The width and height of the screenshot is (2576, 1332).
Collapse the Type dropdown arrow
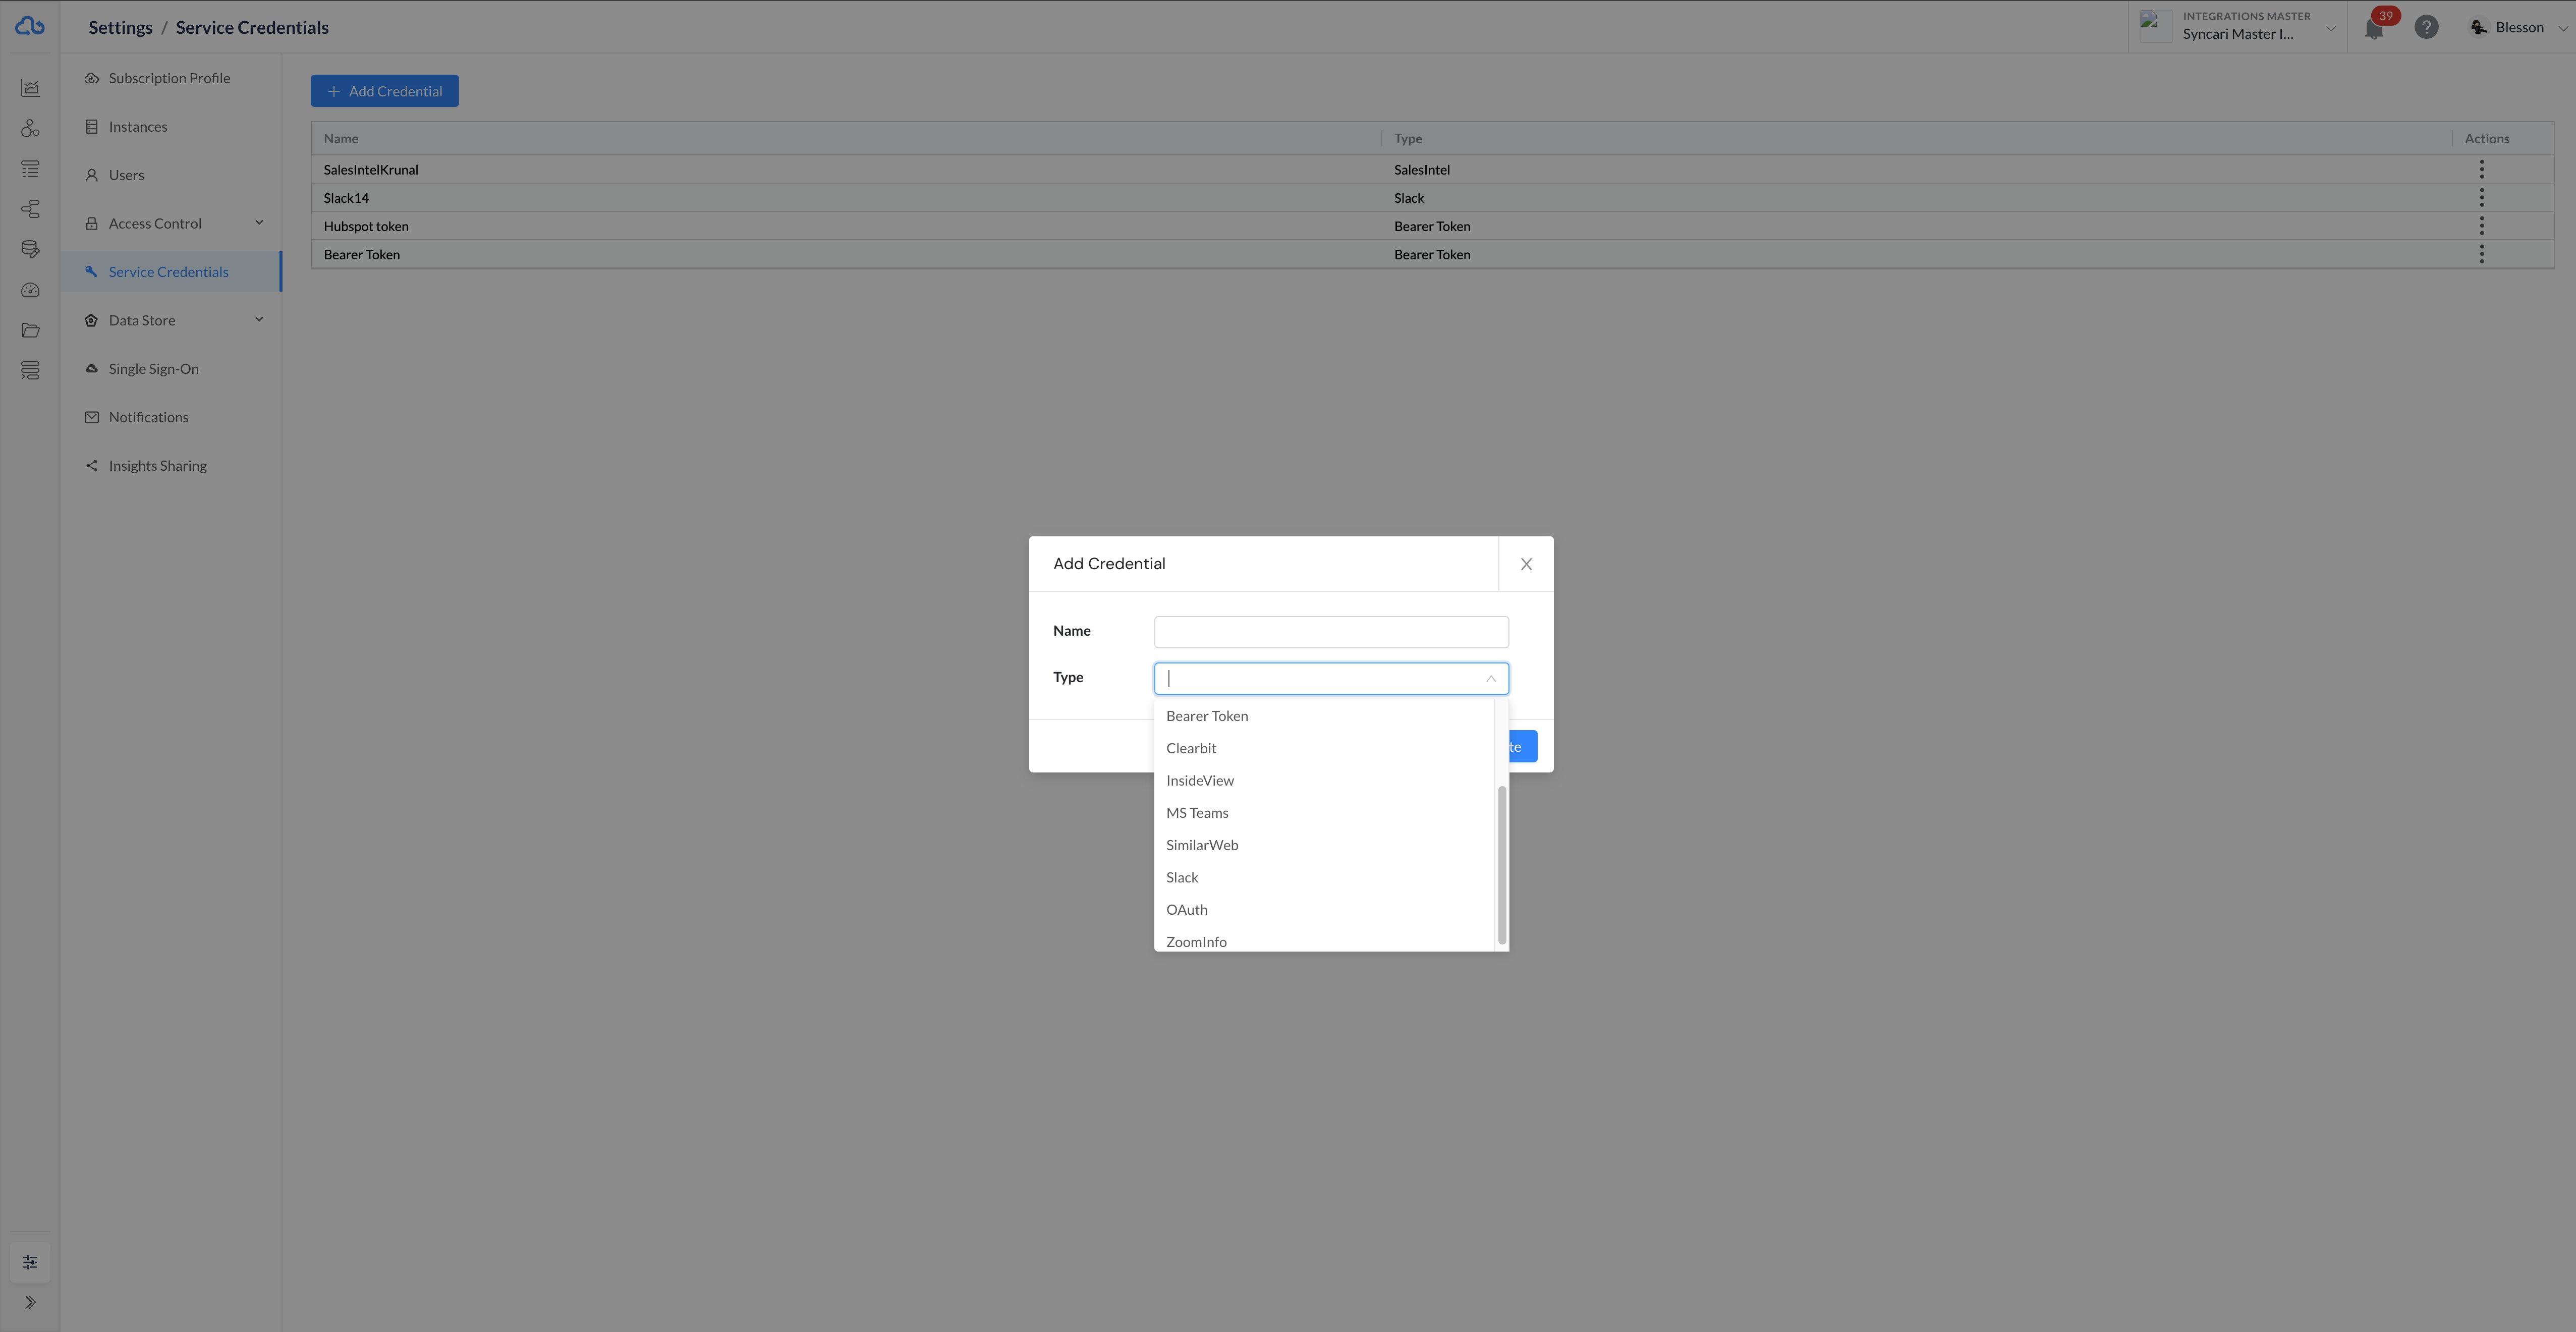(x=1490, y=678)
